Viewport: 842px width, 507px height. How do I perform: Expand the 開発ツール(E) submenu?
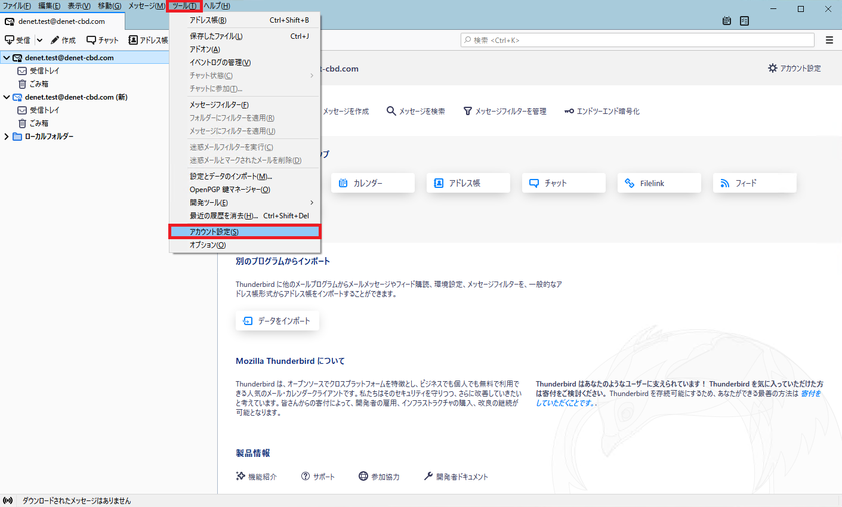pyautogui.click(x=245, y=203)
